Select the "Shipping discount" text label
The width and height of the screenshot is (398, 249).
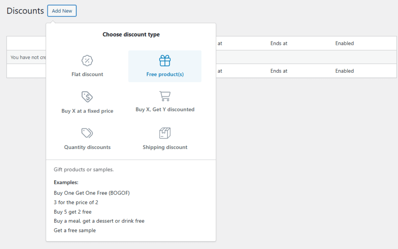(165, 147)
